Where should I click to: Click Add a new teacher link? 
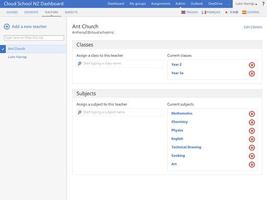coord(29,27)
